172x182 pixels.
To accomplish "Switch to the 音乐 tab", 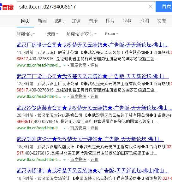I will 93,21.
